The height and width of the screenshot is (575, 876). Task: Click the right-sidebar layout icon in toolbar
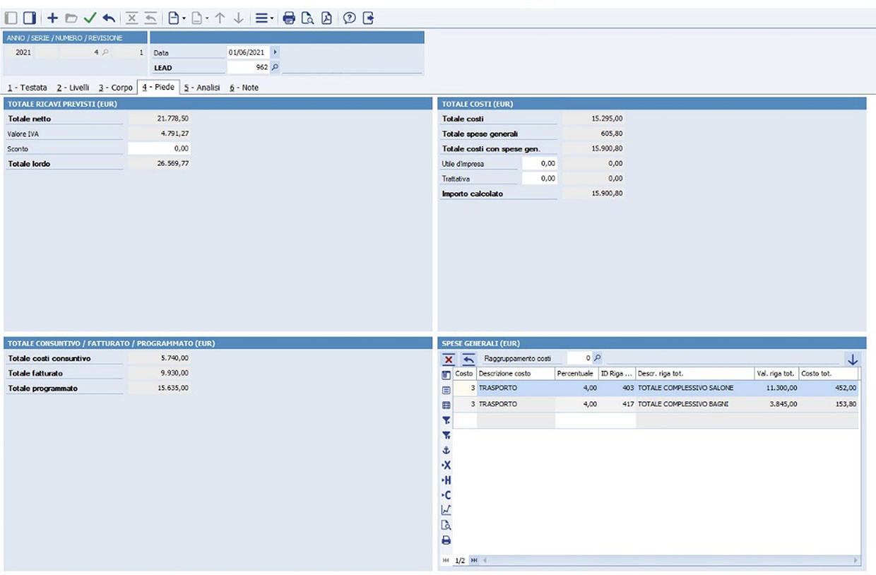point(29,18)
